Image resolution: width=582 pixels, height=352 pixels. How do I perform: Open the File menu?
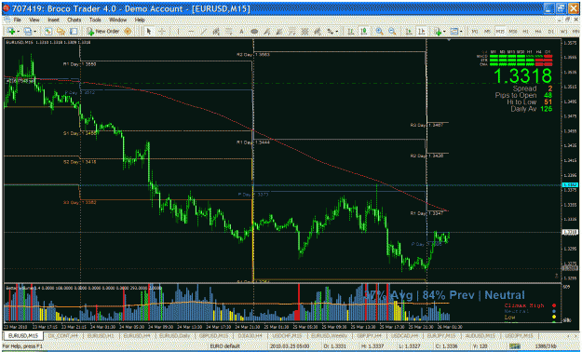pyautogui.click(x=17, y=20)
